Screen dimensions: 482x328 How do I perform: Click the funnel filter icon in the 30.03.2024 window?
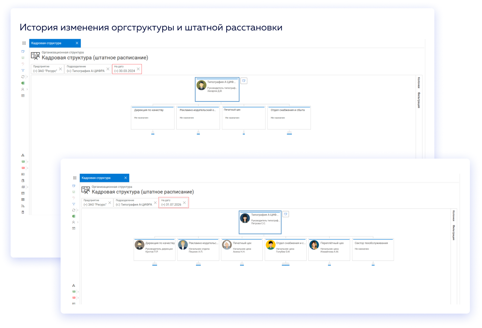(23, 70)
